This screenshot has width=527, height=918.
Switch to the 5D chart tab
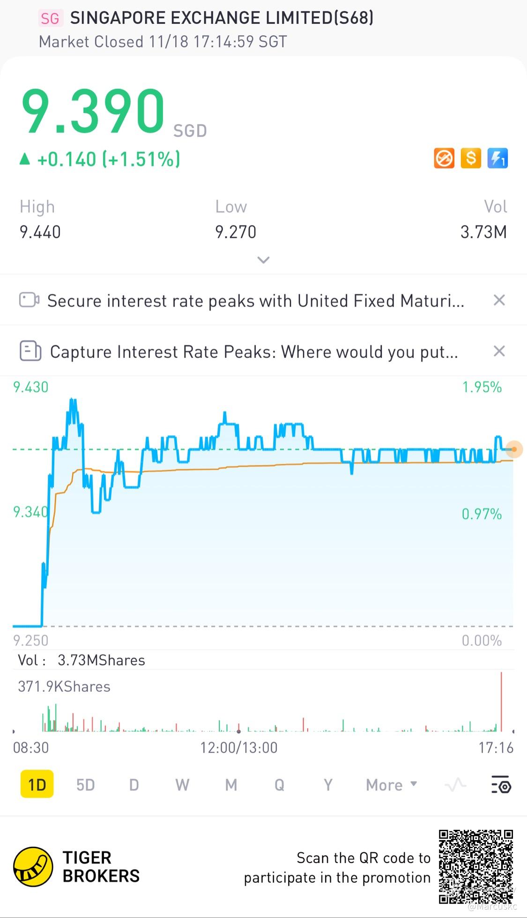[86, 785]
